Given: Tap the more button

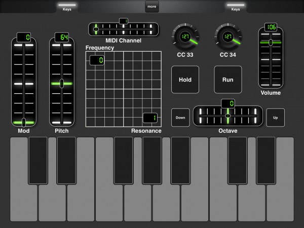Looking at the screenshot, I should coord(152,7).
